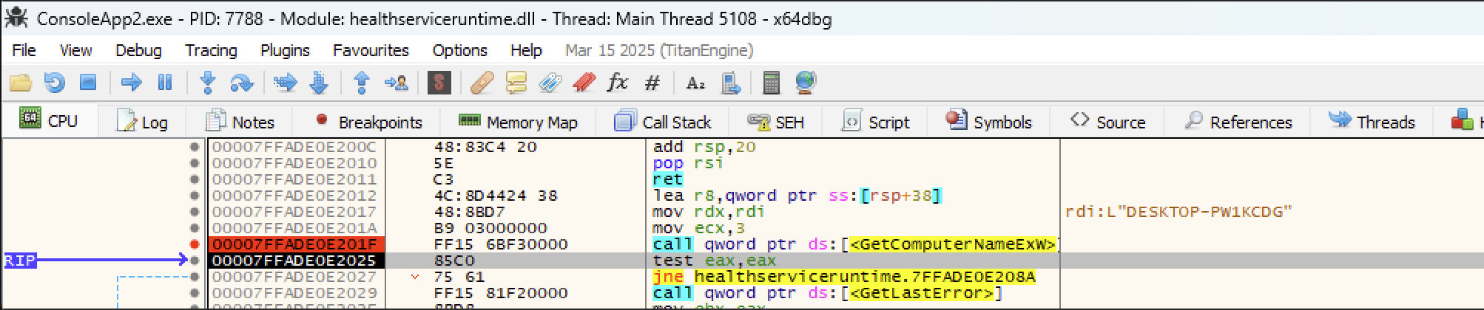This screenshot has width=1484, height=310.
Task: Click the Step Over toolbar icon
Action: click(x=241, y=83)
